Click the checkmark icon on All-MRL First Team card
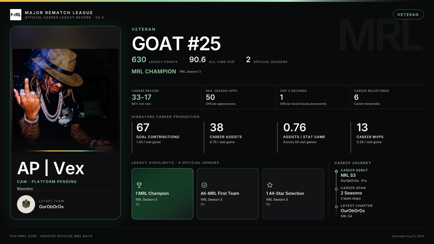 click(204, 185)
